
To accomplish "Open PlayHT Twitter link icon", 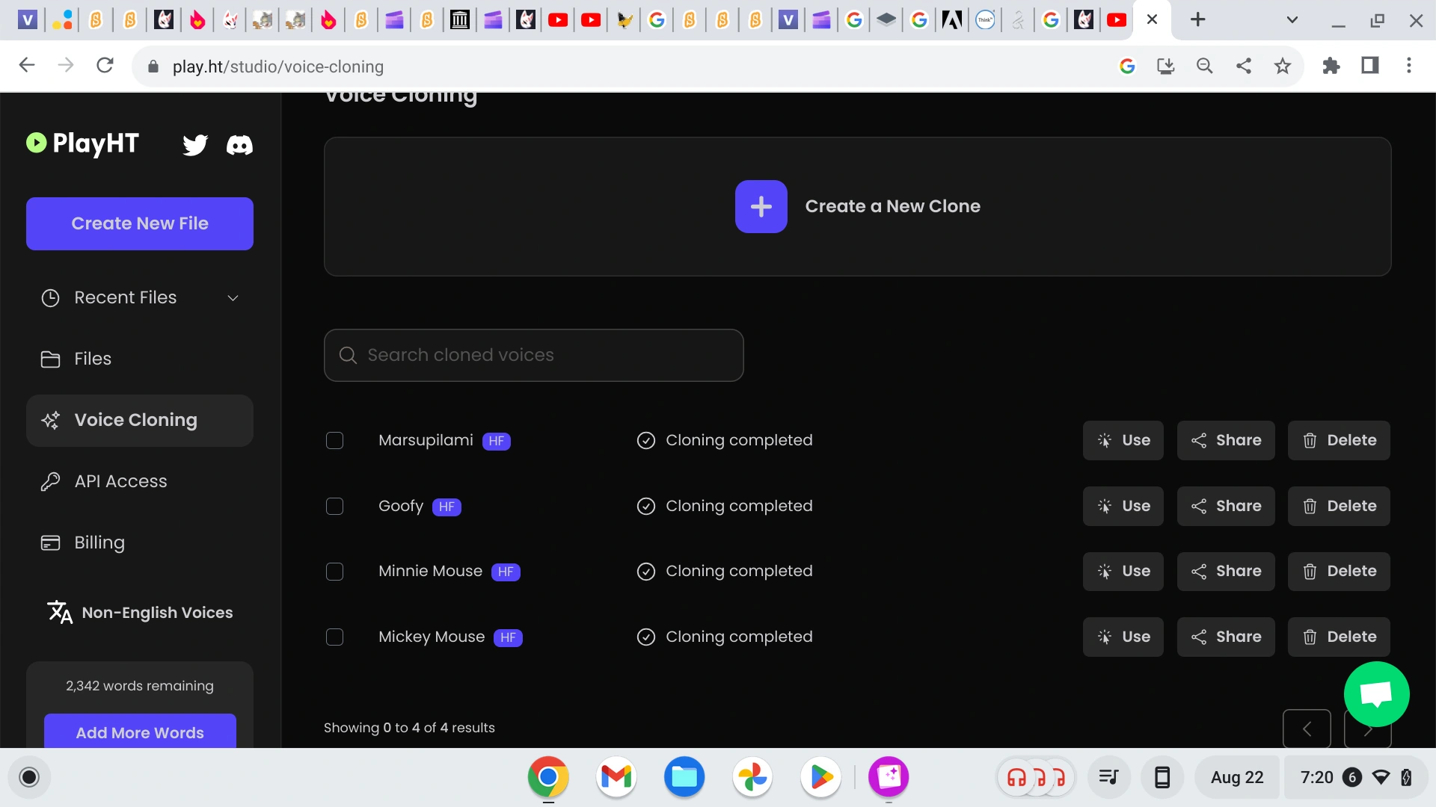I will (195, 144).
